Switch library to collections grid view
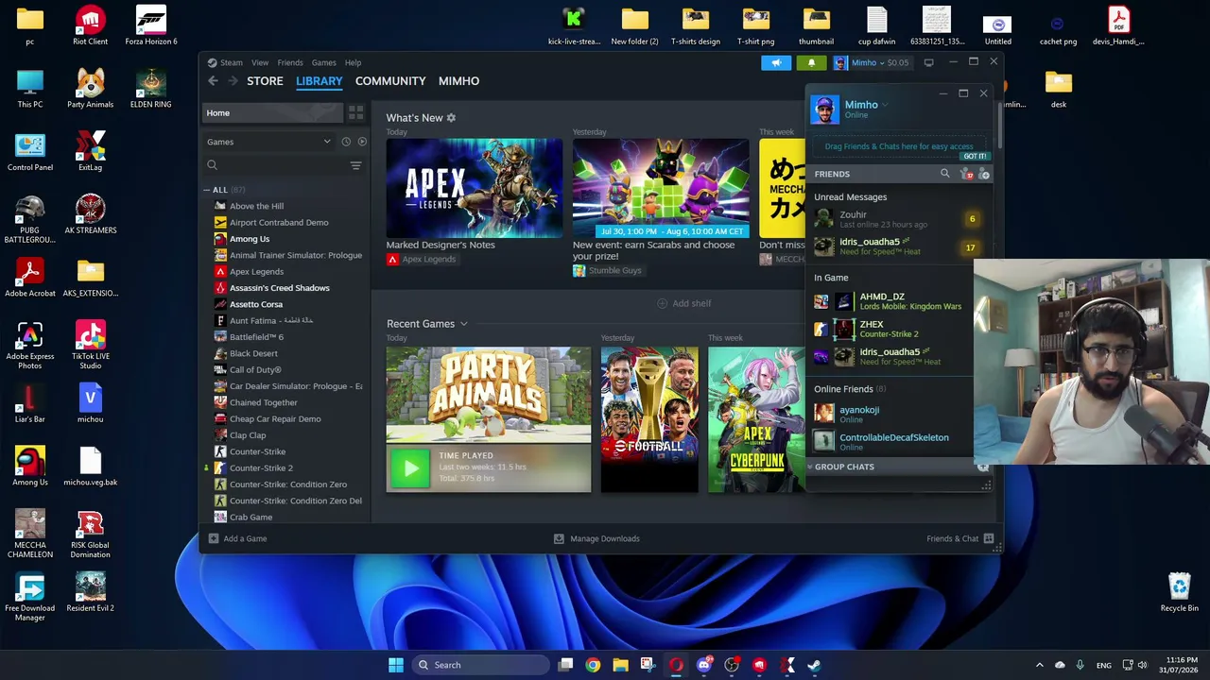The height and width of the screenshot is (680, 1210). point(355,112)
